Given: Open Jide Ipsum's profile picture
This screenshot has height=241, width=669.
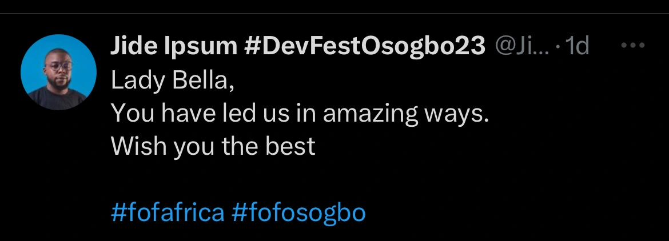Looking at the screenshot, I should pos(58,72).
